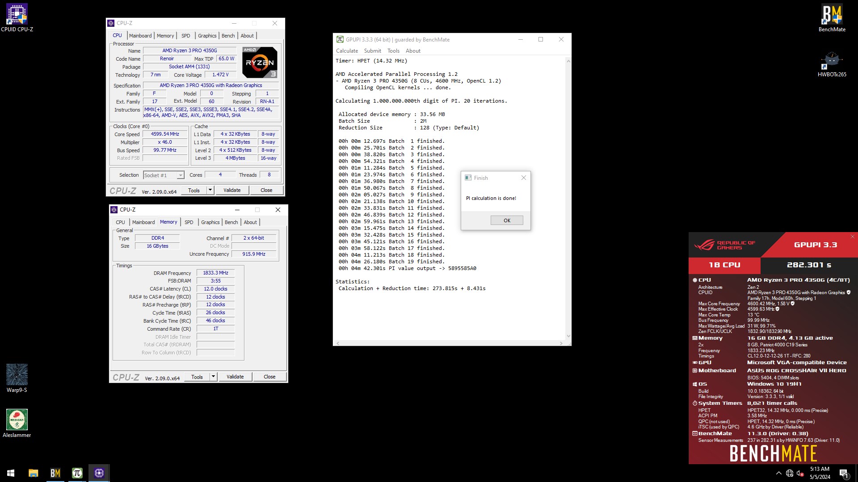Click the Core Speed value 4599.54 MHz
This screenshot has width=858, height=482.
pyautogui.click(x=165, y=134)
